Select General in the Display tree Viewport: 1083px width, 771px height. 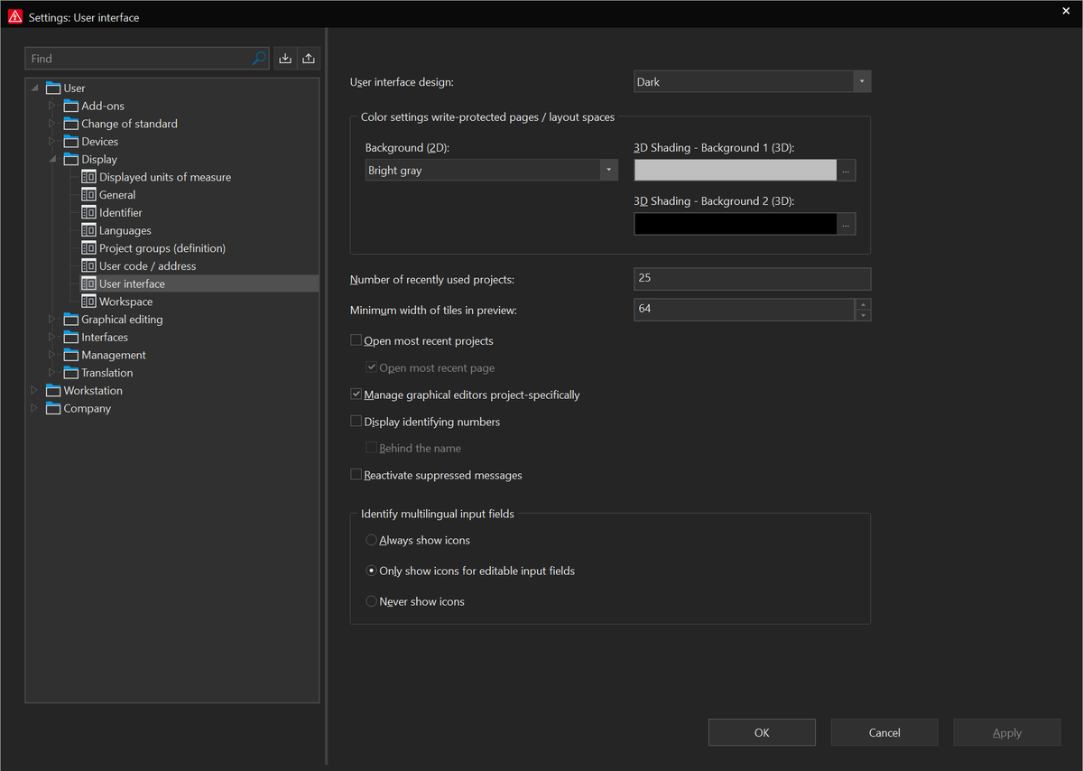tap(117, 195)
